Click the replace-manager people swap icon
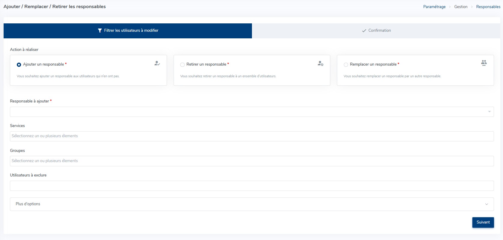Image resolution: width=503 pixels, height=240 pixels. pyautogui.click(x=484, y=63)
